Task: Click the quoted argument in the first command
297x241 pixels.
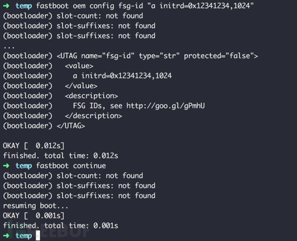Action: (201, 6)
